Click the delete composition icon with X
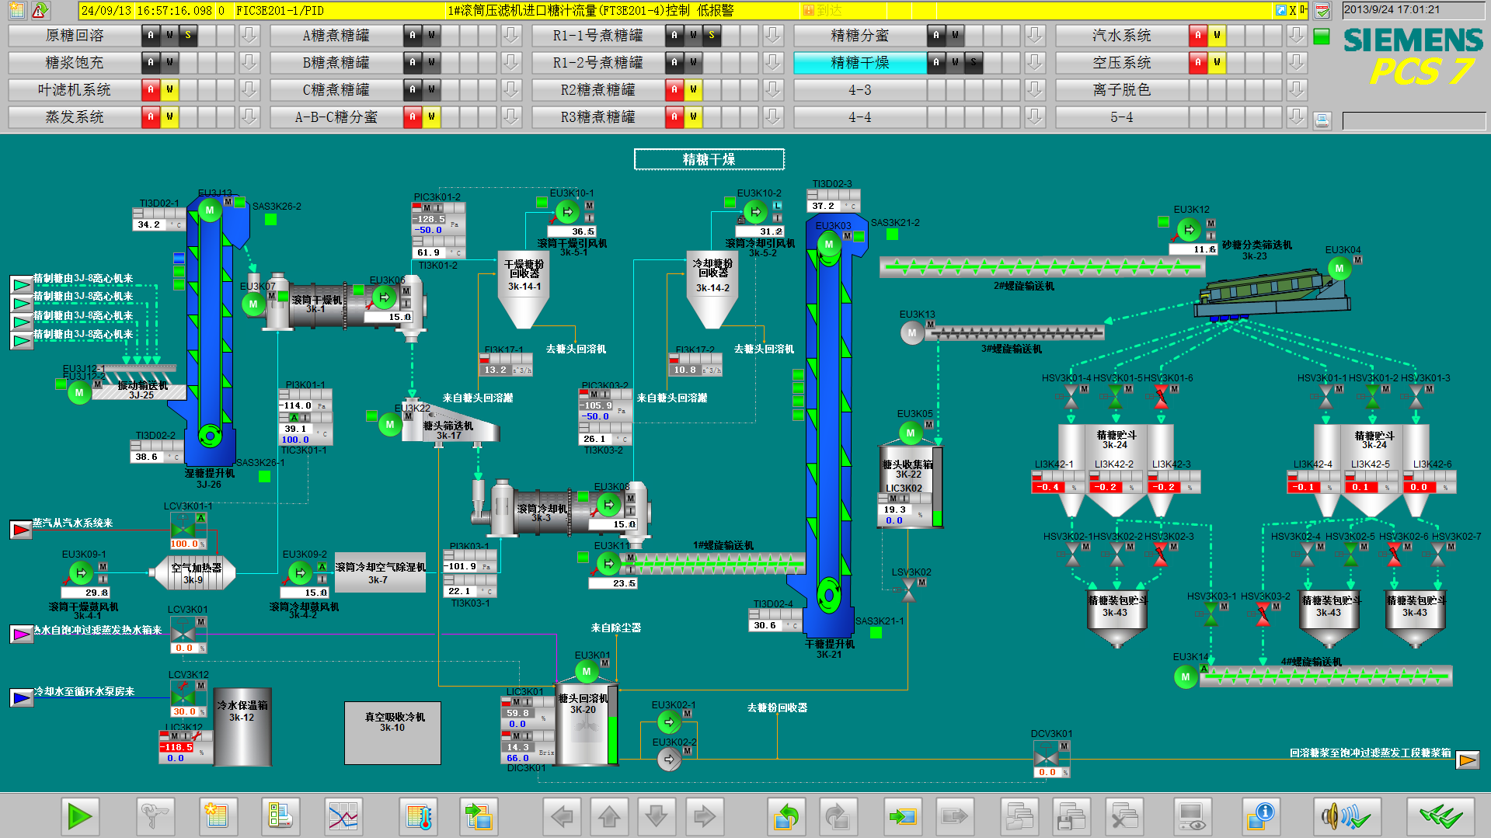This screenshot has width=1491, height=838. click(x=1123, y=816)
